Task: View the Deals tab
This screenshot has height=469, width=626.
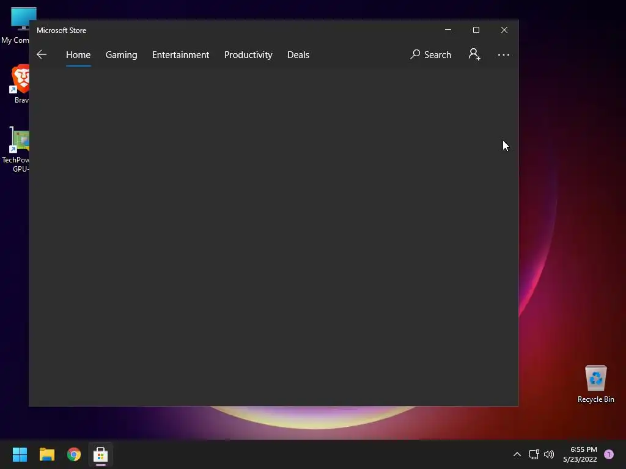Action: click(x=298, y=54)
